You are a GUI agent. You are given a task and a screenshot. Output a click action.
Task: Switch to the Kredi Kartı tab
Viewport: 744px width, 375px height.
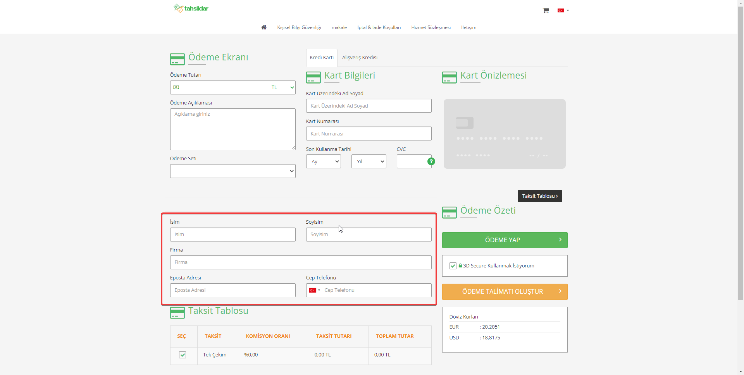pos(322,58)
